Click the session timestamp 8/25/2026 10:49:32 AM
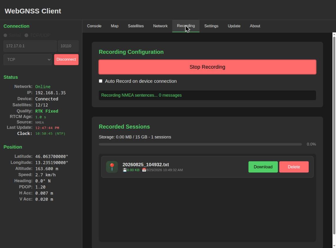336x248 pixels. point(164,170)
